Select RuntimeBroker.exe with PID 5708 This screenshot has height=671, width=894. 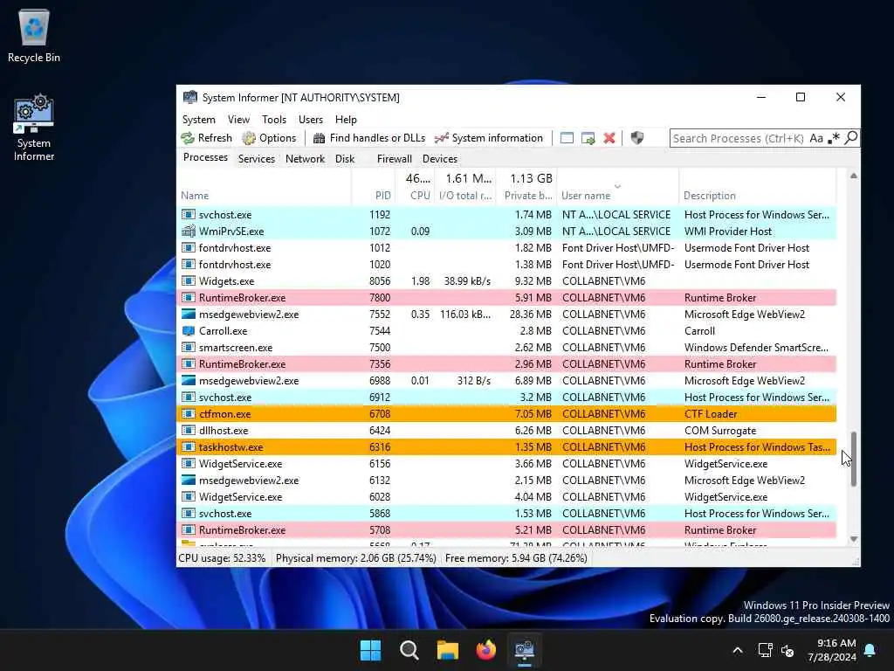[x=506, y=529]
